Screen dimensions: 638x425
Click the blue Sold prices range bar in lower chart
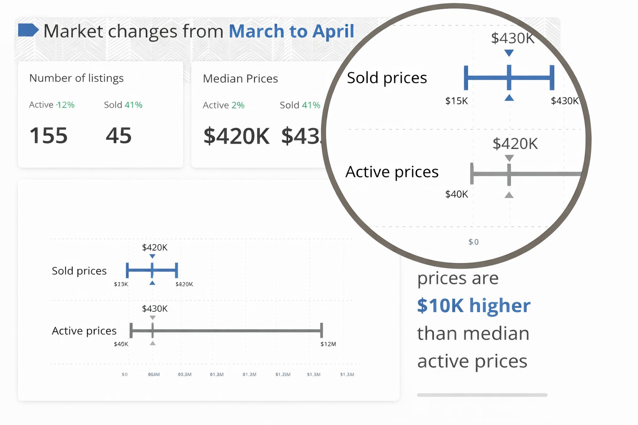pyautogui.click(x=164, y=270)
